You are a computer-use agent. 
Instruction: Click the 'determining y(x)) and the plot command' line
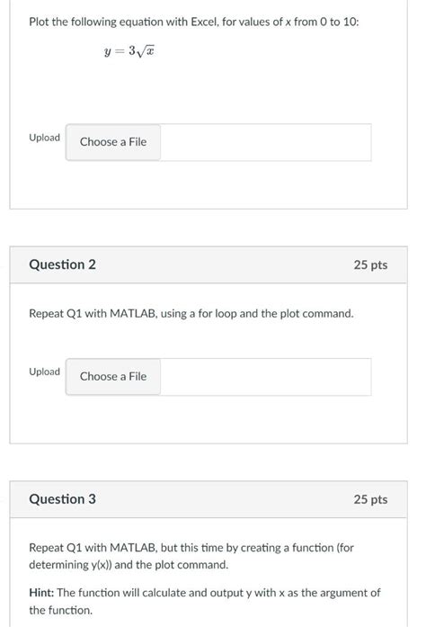pyautogui.click(x=129, y=565)
